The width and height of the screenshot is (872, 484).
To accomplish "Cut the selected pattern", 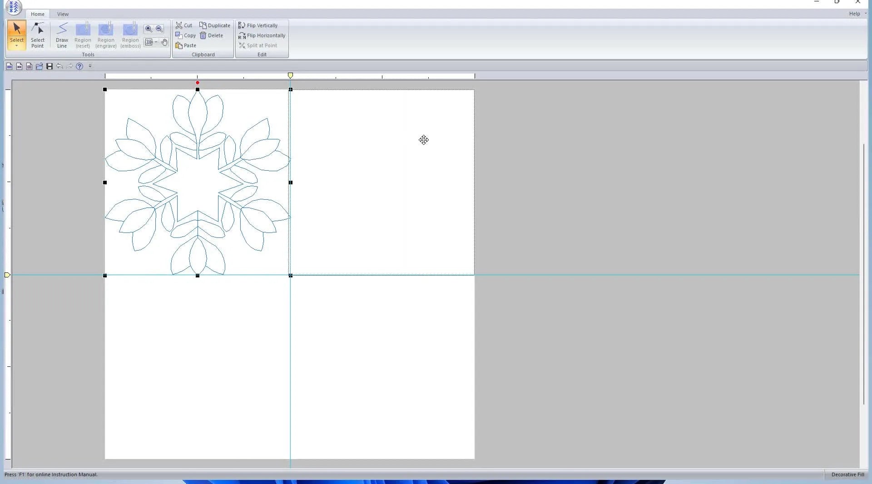I will point(184,25).
